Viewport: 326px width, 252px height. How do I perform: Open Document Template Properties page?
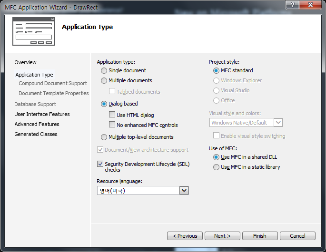click(54, 93)
